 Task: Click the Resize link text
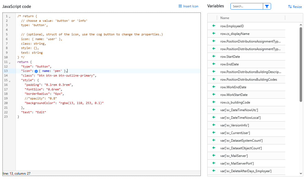point(297,7)
